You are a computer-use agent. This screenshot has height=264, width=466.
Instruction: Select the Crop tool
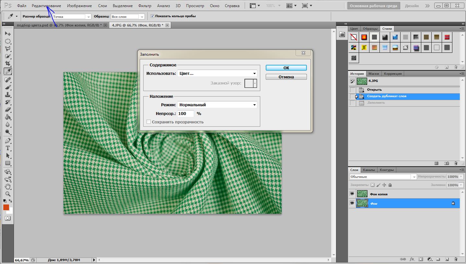8,63
